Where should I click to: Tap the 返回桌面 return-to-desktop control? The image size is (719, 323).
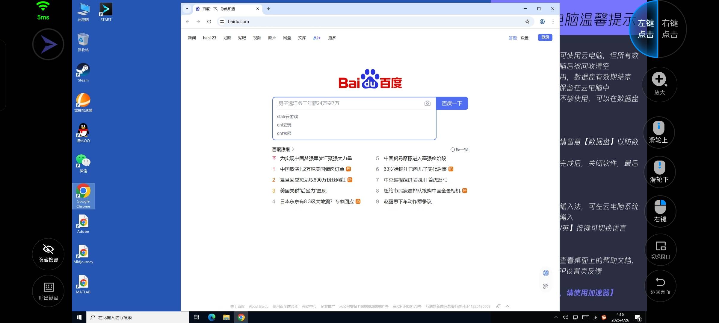click(x=660, y=286)
